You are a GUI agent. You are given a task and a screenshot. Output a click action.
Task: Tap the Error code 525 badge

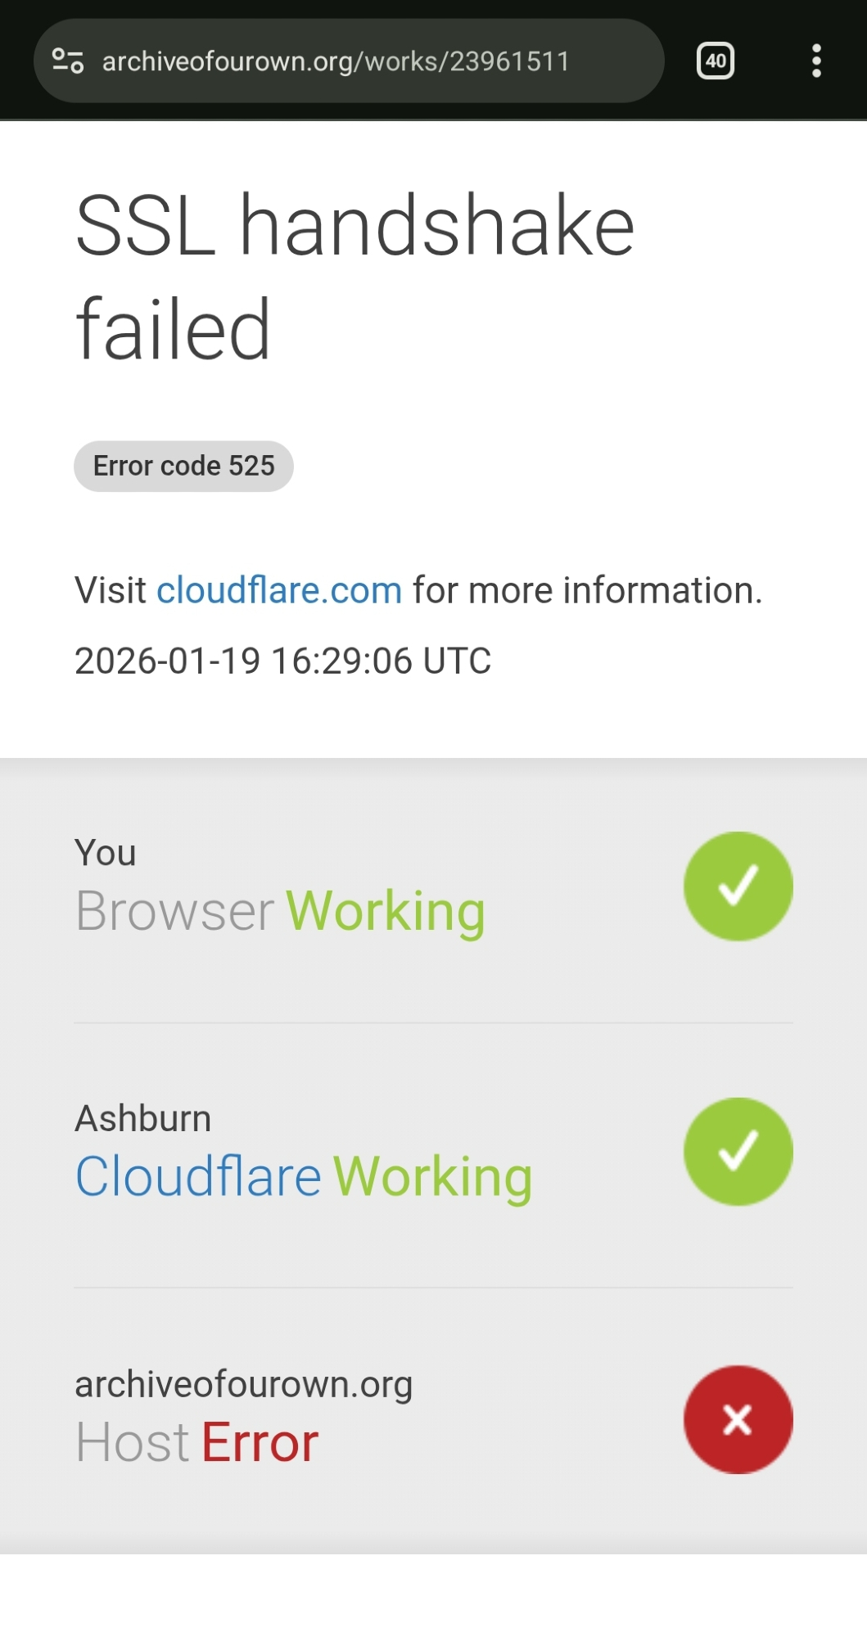[x=183, y=467]
